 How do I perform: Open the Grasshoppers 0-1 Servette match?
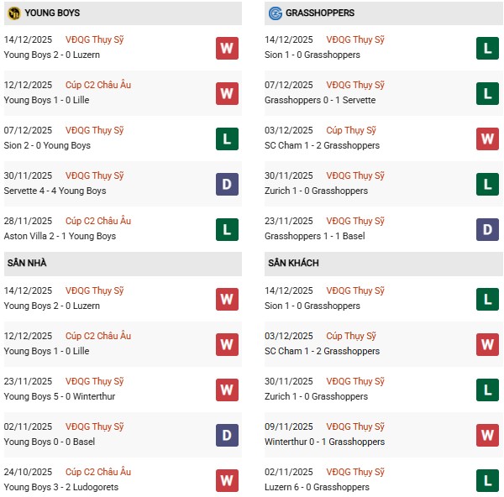click(x=319, y=100)
